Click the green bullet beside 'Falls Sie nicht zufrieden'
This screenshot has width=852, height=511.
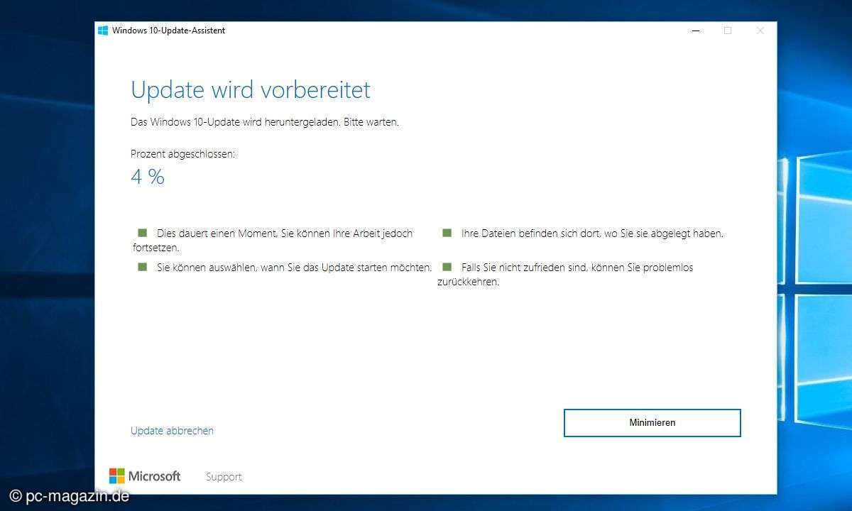[447, 267]
